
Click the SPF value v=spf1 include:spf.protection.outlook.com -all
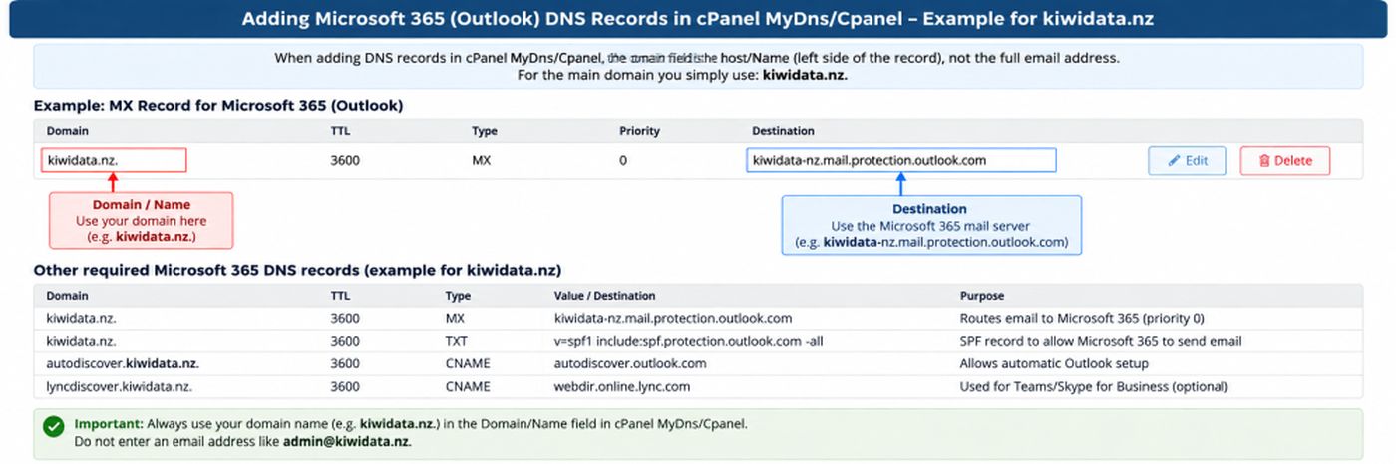click(x=688, y=341)
